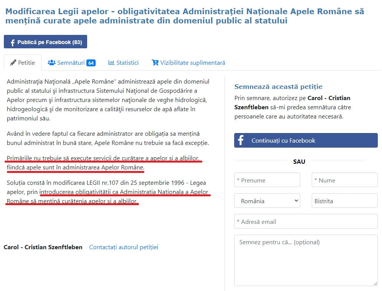Click the paragraph starting Având în vedere
382x291 pixels.
pyautogui.click(x=108, y=138)
